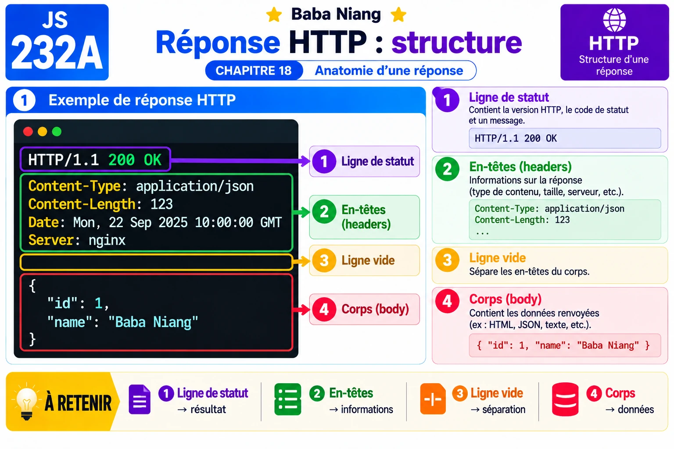The image size is (674, 449).
Task: Click the Content-Type: application/json line in the code window
Action: (x=141, y=186)
